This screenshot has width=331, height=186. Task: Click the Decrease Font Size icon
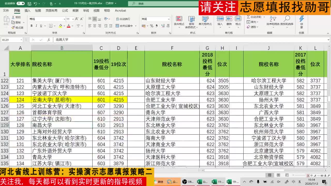click(x=82, y=19)
